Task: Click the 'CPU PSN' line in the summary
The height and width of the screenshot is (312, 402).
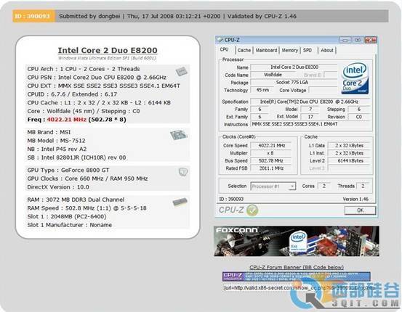Action: tap(97, 78)
